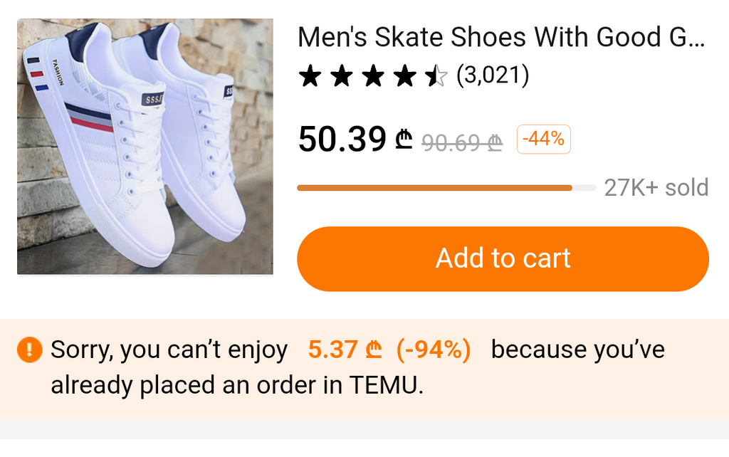Click the currency symbol after 5.37
Screen dimensions: 729x457
coord(374,350)
